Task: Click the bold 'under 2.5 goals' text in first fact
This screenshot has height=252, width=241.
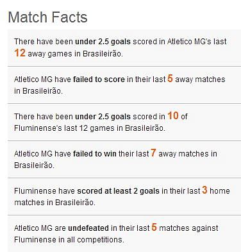Action: [103, 42]
